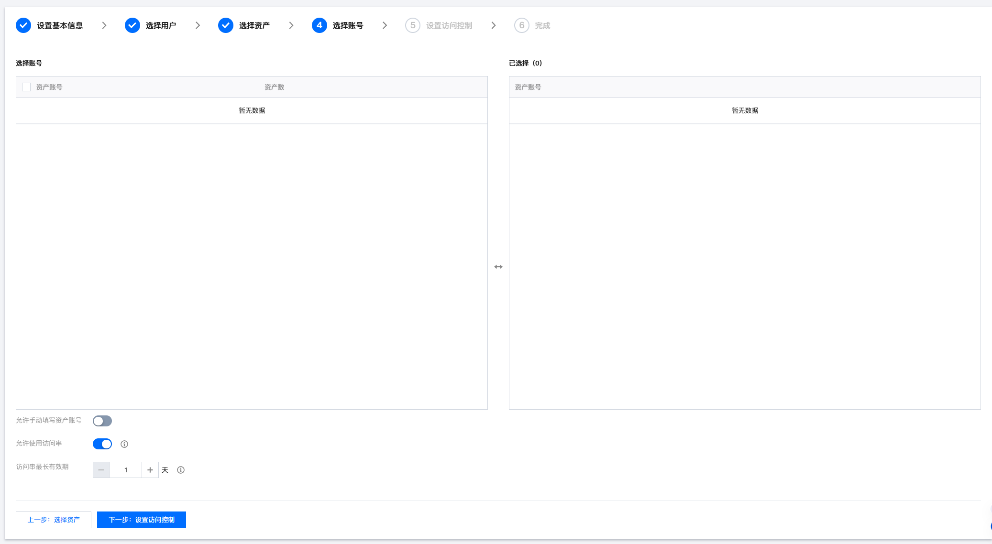
Task: Go to 选择资产 step label
Action: coord(254,25)
